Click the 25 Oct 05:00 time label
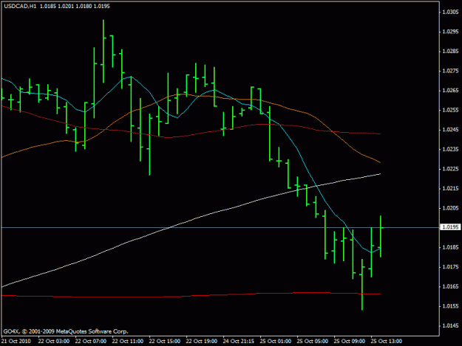Screen dimensions: 462x346 (313, 341)
